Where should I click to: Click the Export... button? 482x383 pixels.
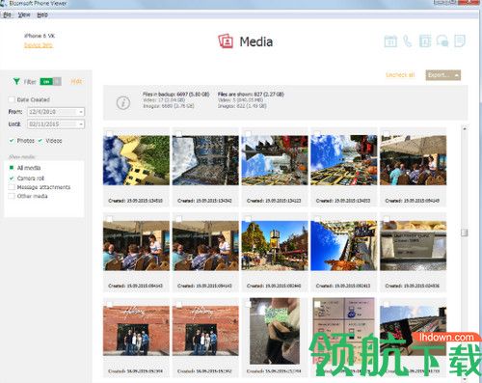(443, 75)
